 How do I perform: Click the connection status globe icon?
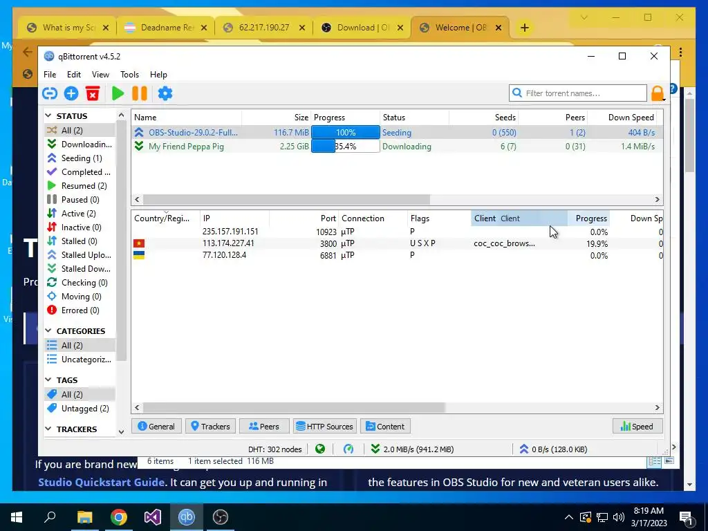[x=320, y=449]
